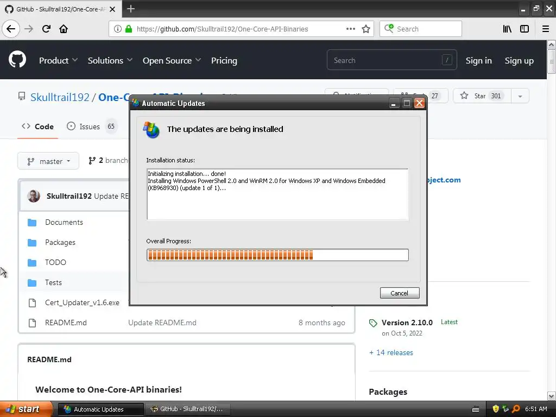Open Version 2.10.0 release link
This screenshot has height=417, width=556.
pyautogui.click(x=407, y=323)
